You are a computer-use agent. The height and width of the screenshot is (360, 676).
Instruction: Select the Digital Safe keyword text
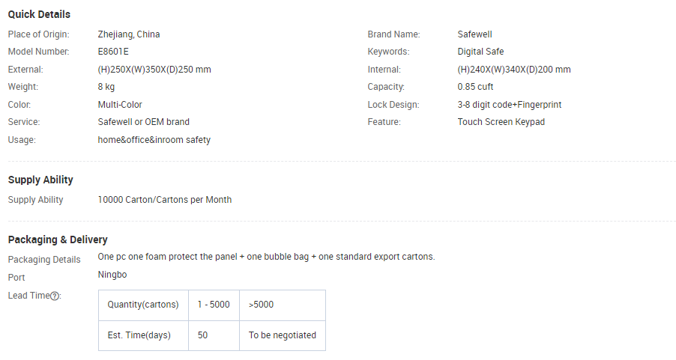pyautogui.click(x=480, y=52)
